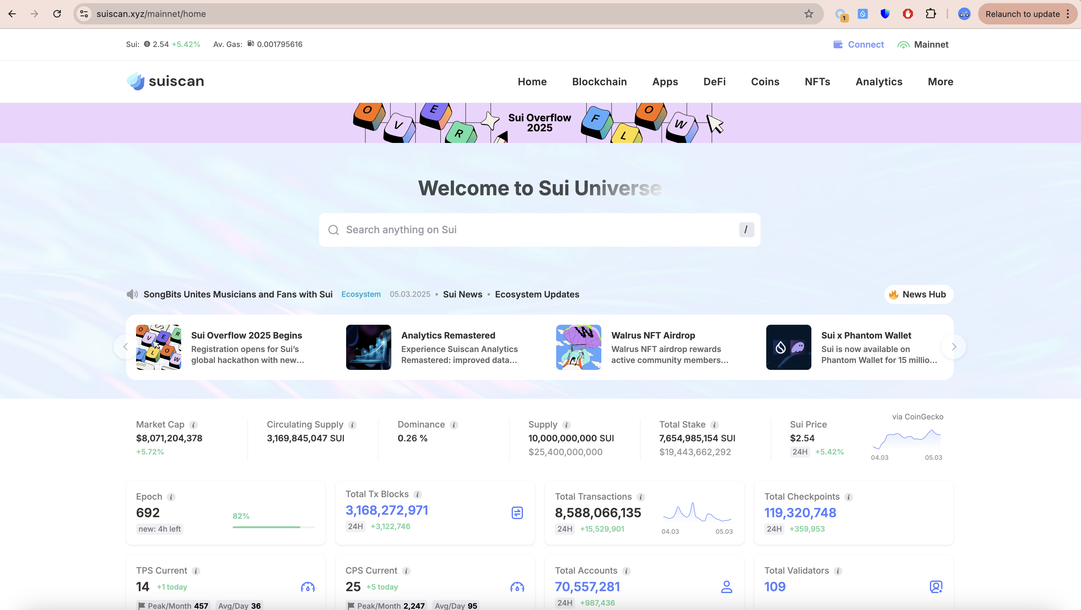Click the Total Checkpoints info icon
This screenshot has width=1081, height=610.
pyautogui.click(x=848, y=497)
